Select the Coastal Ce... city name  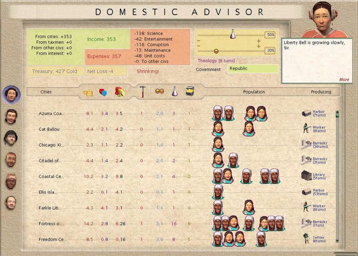(x=51, y=176)
